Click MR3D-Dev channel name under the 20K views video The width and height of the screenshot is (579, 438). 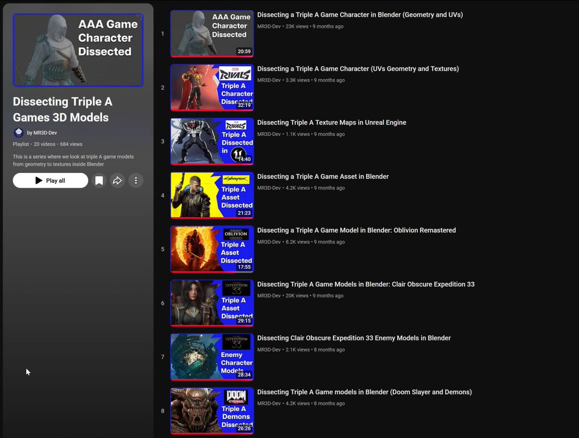(x=269, y=296)
